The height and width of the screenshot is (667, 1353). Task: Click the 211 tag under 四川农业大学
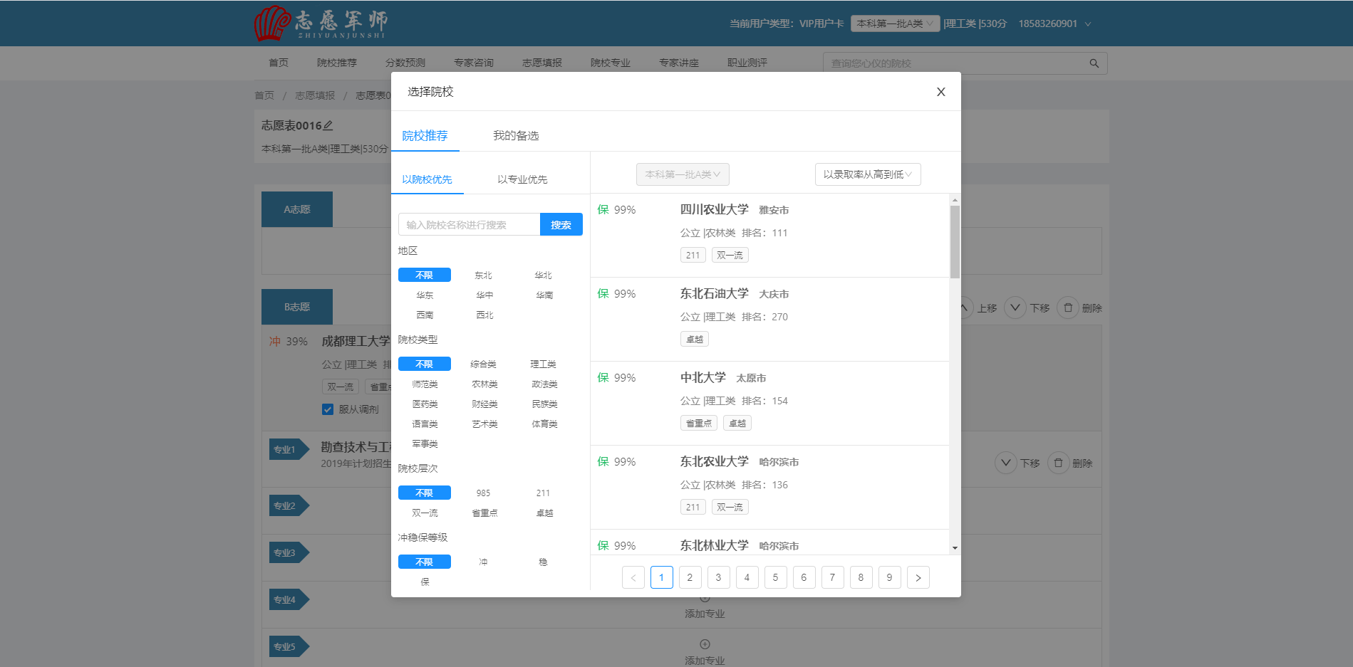pyautogui.click(x=693, y=255)
